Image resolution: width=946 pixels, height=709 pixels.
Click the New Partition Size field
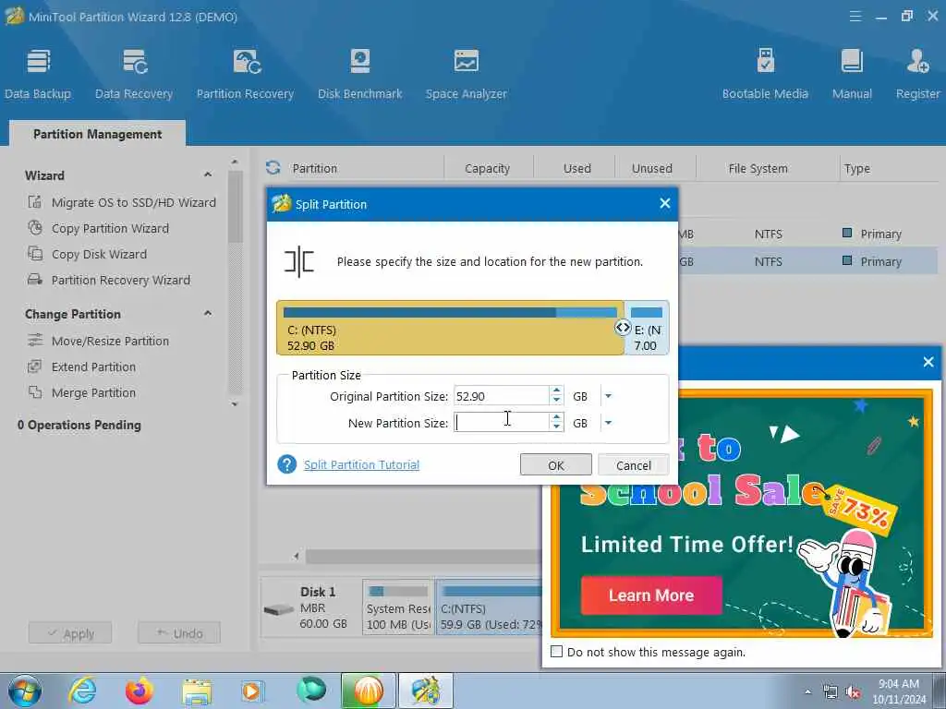(x=501, y=423)
